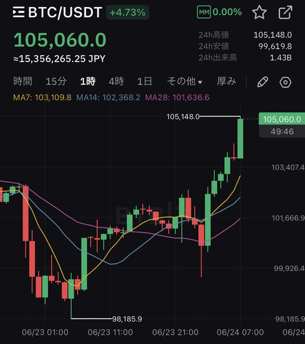Open the trading pair list menu icon

tap(18, 12)
